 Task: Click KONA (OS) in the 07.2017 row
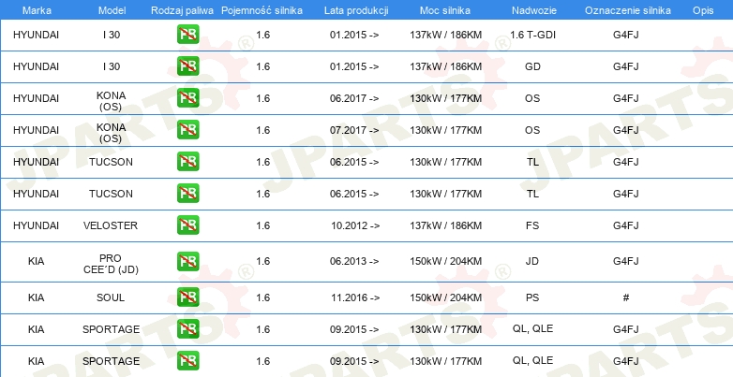pyautogui.click(x=111, y=133)
